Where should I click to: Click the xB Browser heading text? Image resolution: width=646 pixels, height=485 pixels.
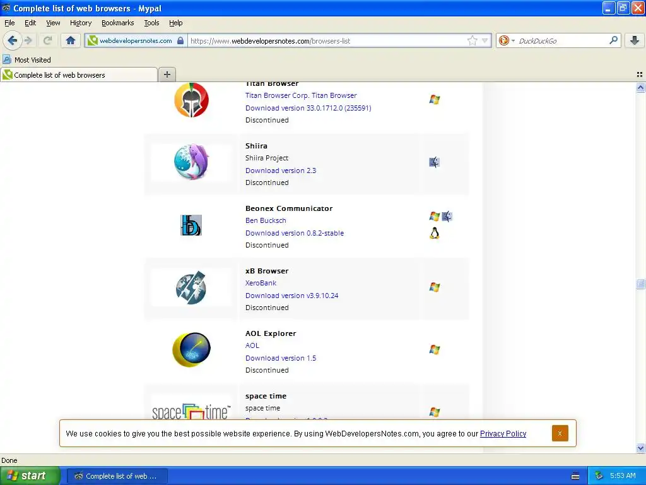click(267, 271)
